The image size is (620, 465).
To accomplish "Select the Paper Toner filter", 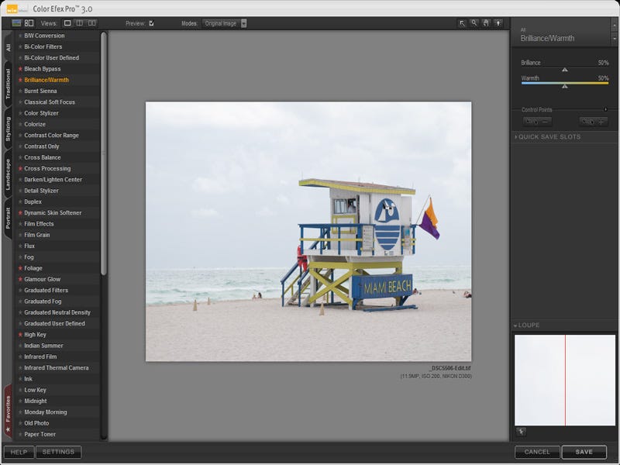I will (40, 434).
